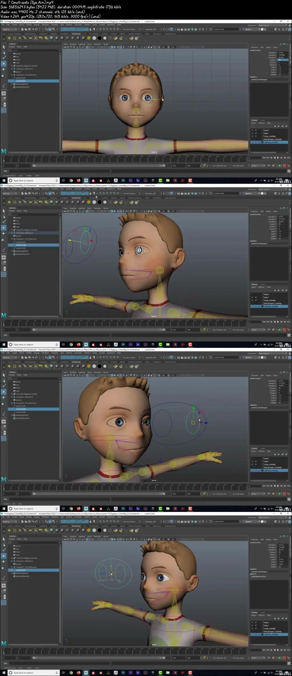This screenshot has height=676, width=292.
Task: In top frame, open No Anim Layer dropdown
Action: [238, 166]
